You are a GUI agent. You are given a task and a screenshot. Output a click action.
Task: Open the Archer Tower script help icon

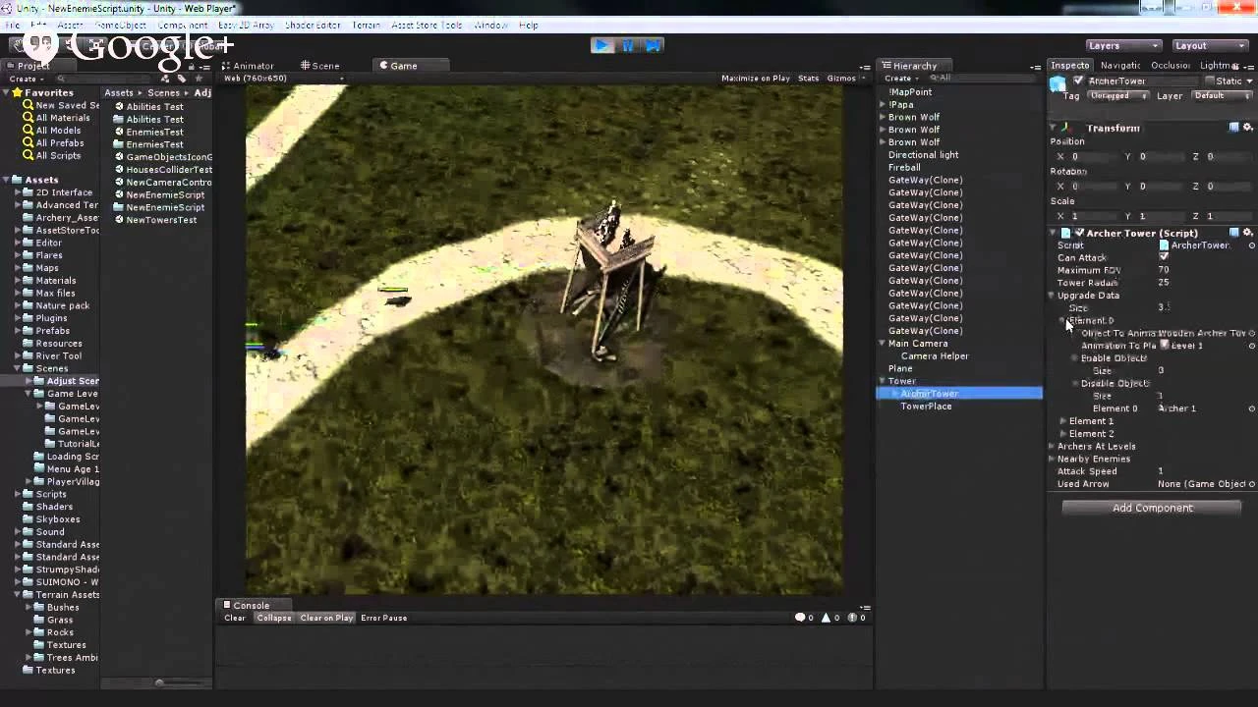pos(1234,233)
